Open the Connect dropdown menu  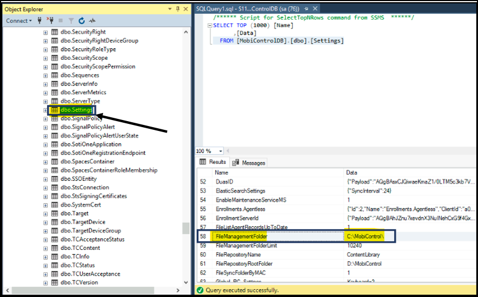click(x=19, y=21)
